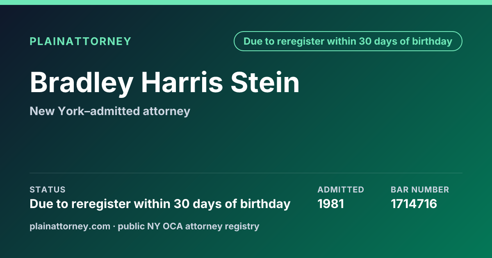492x258 pixels.
Task: Click the PLAINATTORNEY brand logo text
Action: click(80, 41)
